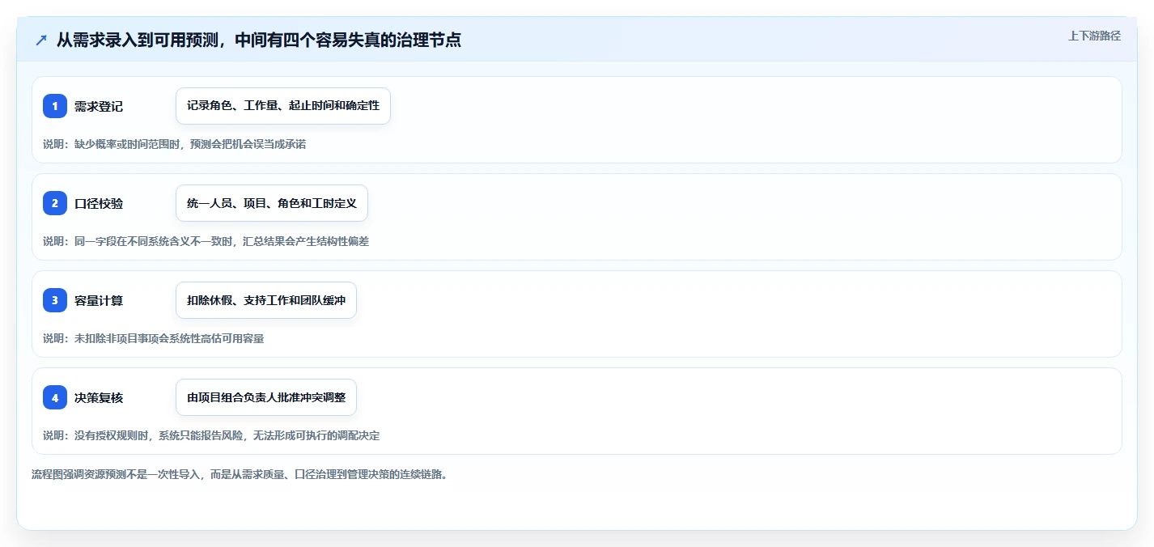Click the step 4 number badge
This screenshot has height=547, width=1154.
pyautogui.click(x=55, y=397)
